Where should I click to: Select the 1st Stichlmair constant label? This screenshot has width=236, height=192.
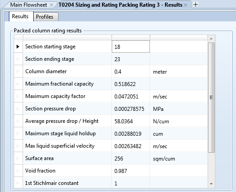coord(52,183)
